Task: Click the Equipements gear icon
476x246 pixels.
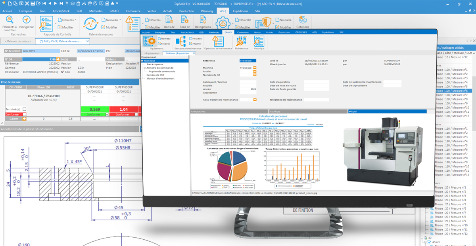Action: (x=149, y=42)
